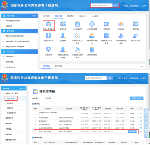
Task: Expand the 社保费申报 sidebar chevron
Action: 25,118
